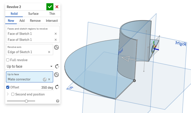Flip the offset direction arrow next to 350 deg

point(57,87)
